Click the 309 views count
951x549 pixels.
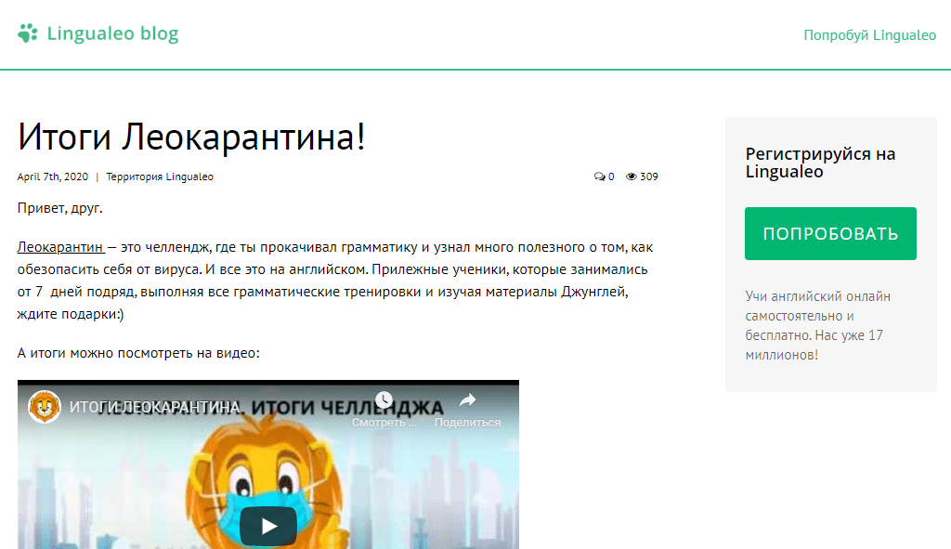(x=649, y=176)
